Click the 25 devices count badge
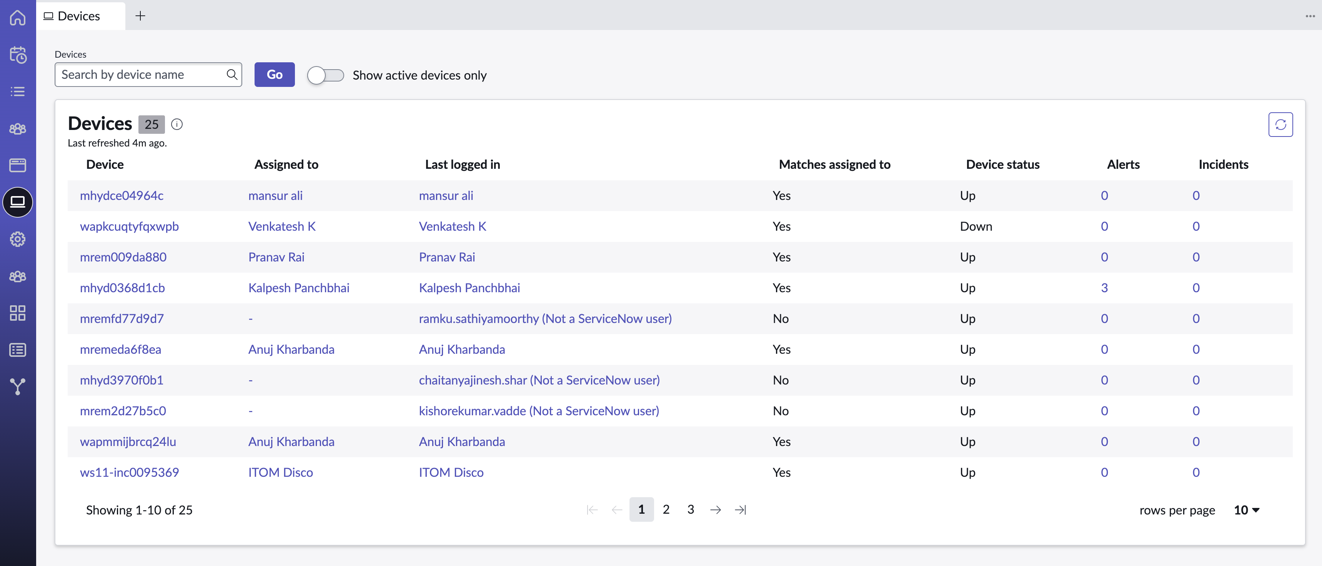 coord(152,124)
